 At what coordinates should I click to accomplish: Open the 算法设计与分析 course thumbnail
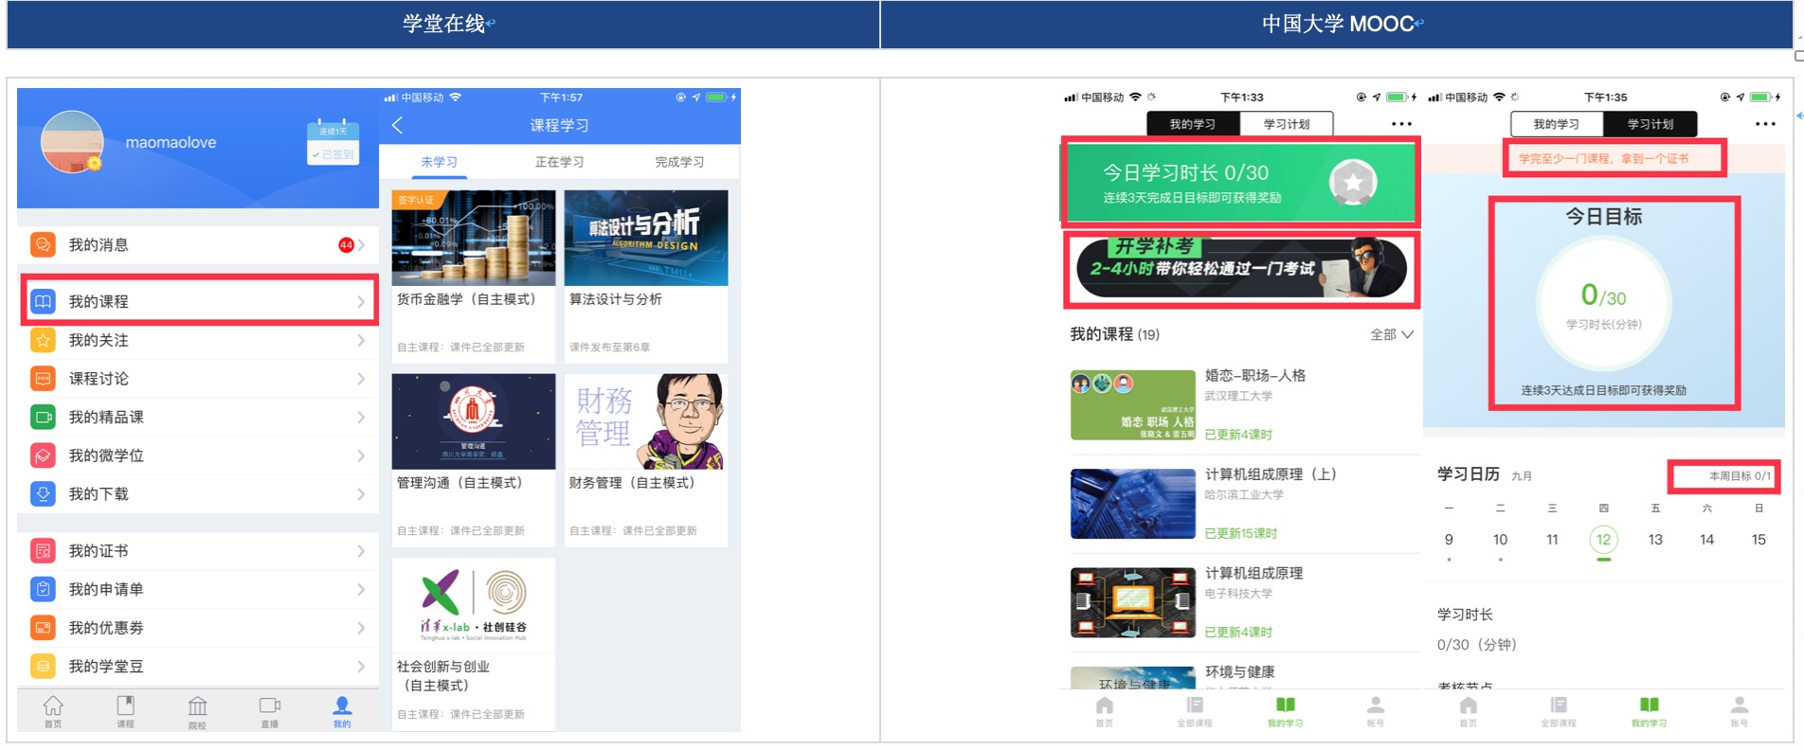point(646,238)
